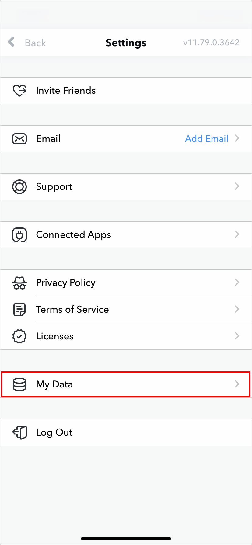The image size is (252, 545).
Task: Tap the Add Email link
Action: (207, 139)
